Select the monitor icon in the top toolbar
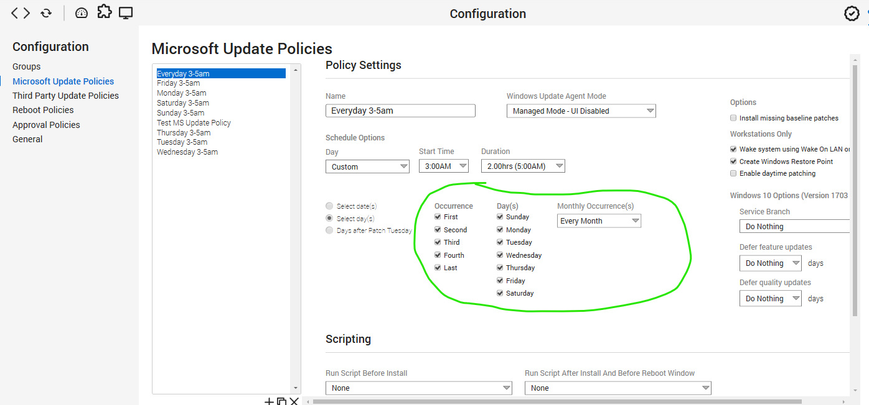Viewport: 869px width, 405px height. point(126,12)
